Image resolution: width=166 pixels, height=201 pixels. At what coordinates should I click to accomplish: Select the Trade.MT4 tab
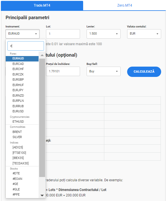pos(42,5)
